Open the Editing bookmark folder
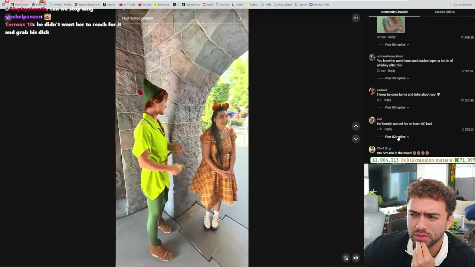 301,4
